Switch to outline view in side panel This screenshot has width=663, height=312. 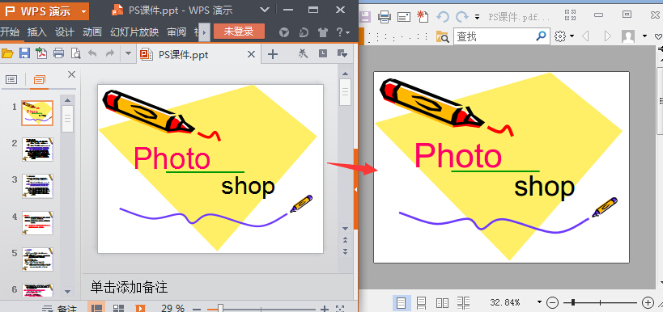point(11,79)
